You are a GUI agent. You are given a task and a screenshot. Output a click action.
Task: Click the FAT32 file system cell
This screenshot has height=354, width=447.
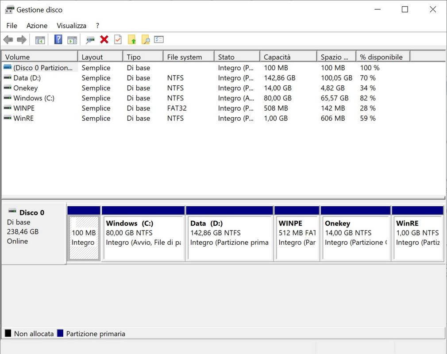tap(177, 108)
